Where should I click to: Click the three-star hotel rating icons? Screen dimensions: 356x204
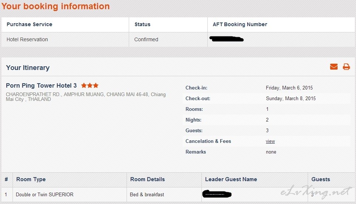click(x=90, y=85)
